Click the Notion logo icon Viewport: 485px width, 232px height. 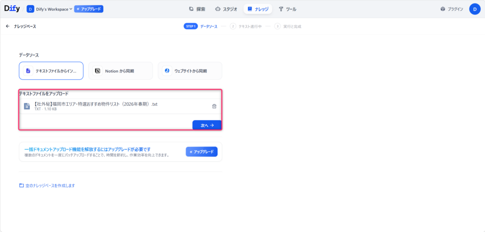coord(98,71)
